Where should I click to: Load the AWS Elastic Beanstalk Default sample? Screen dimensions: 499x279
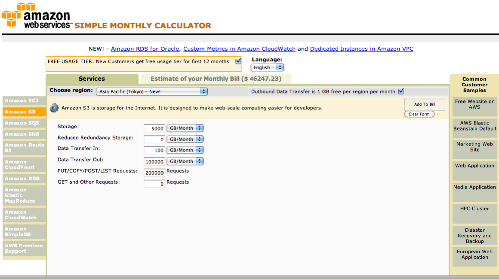point(474,128)
